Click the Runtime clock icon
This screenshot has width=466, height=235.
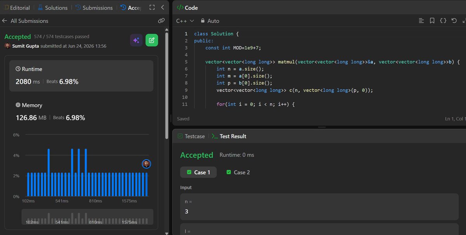point(18,69)
